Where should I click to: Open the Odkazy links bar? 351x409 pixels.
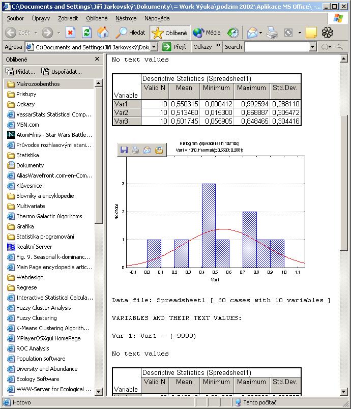pos(202,47)
